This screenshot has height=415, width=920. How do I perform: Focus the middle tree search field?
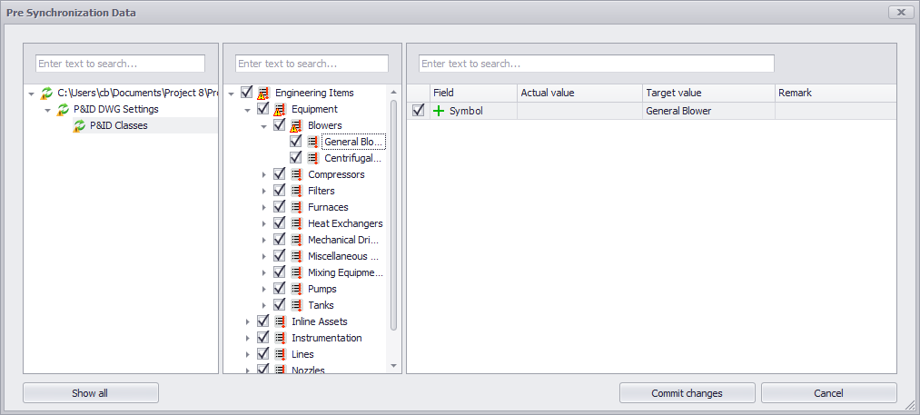click(312, 64)
